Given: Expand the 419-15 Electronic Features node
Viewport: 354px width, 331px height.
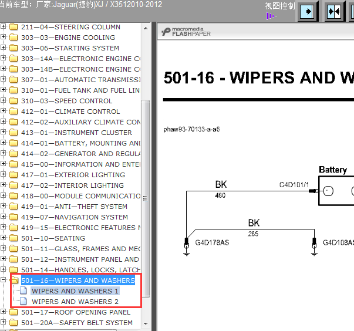Looking at the screenshot, I should [3, 227].
